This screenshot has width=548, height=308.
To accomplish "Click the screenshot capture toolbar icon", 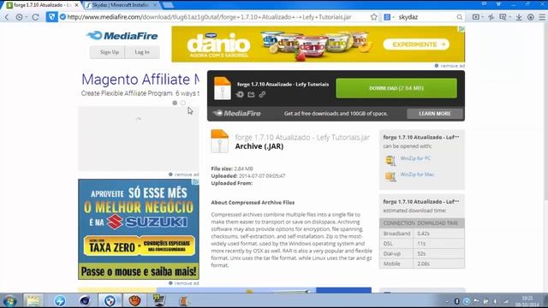I will (503, 17).
